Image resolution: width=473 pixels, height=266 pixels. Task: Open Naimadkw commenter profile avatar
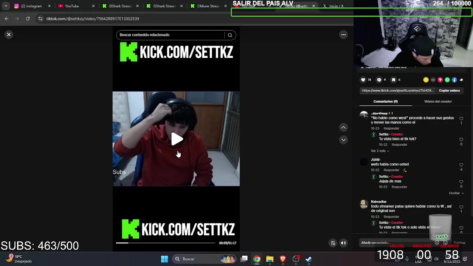point(364,204)
